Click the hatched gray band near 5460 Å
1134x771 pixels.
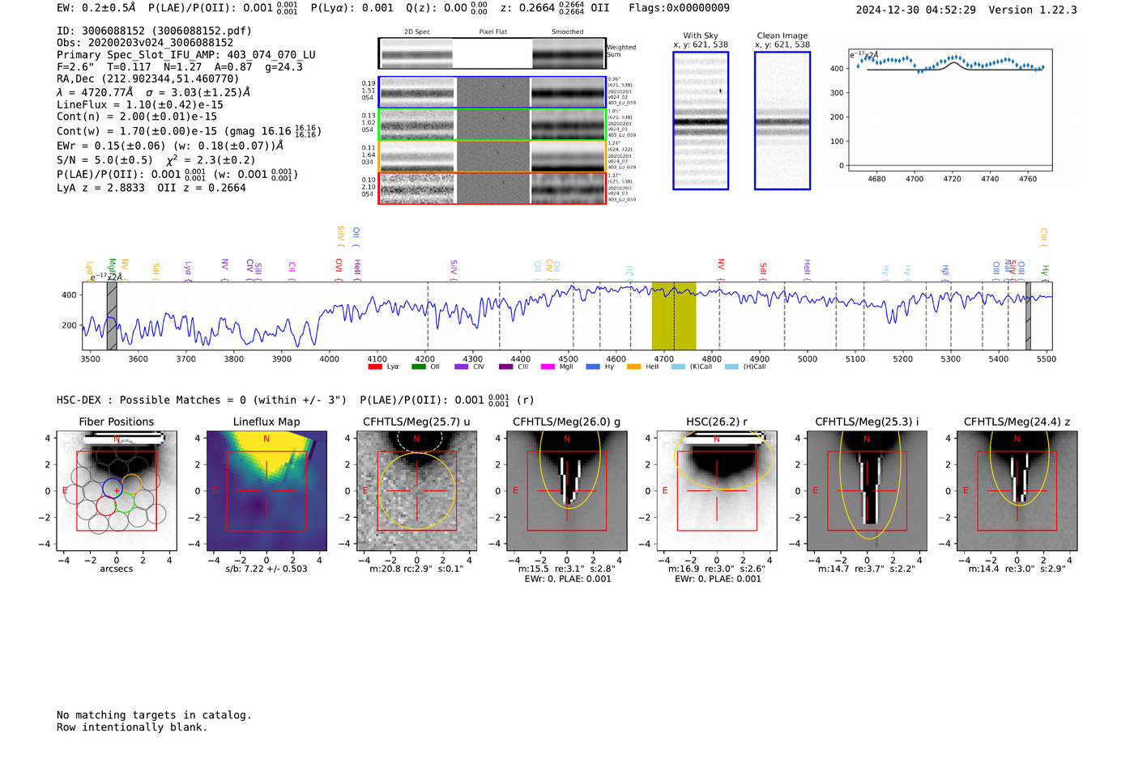tap(1029, 316)
